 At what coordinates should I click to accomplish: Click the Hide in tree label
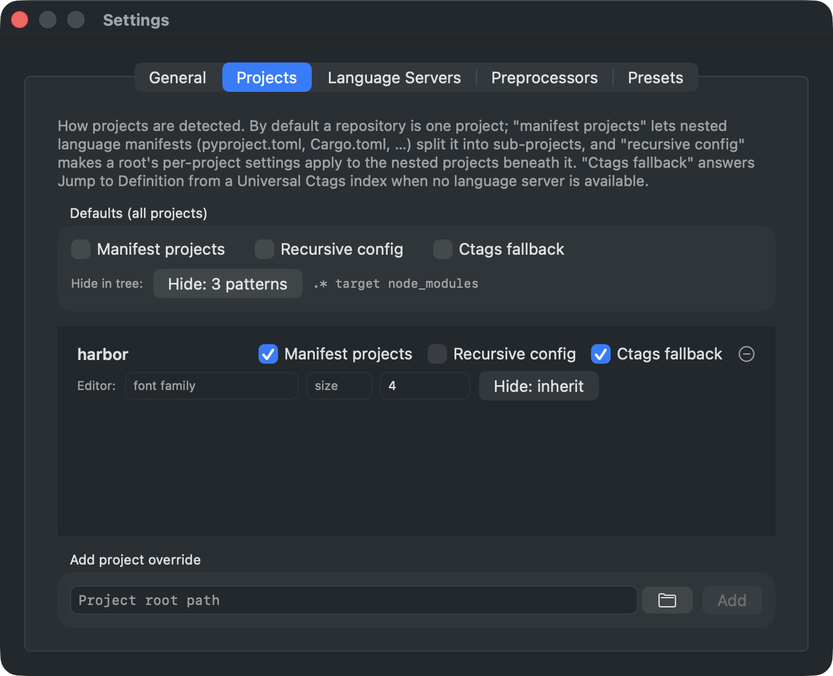pyautogui.click(x=107, y=284)
